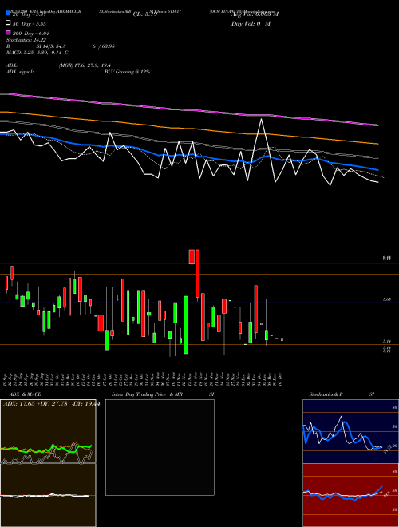The width and height of the screenshot is (399, 527).
Task: Open the Stochastics blue indicator panel
Action: 350,431
